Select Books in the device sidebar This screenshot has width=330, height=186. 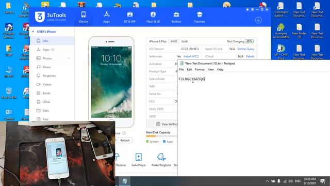52,93
